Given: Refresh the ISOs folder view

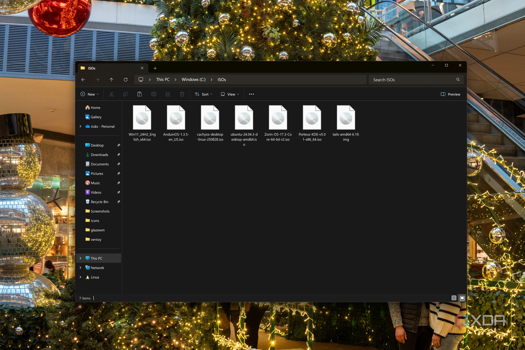Looking at the screenshot, I should point(126,80).
